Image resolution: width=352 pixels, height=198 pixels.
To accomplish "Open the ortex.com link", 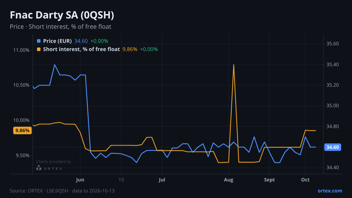I will coord(330,191).
